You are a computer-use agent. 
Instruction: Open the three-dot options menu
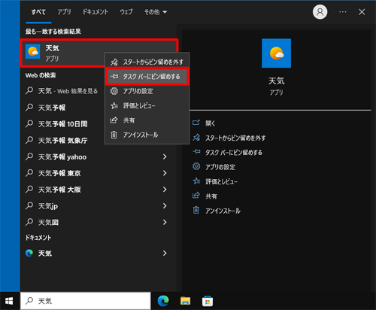343,12
